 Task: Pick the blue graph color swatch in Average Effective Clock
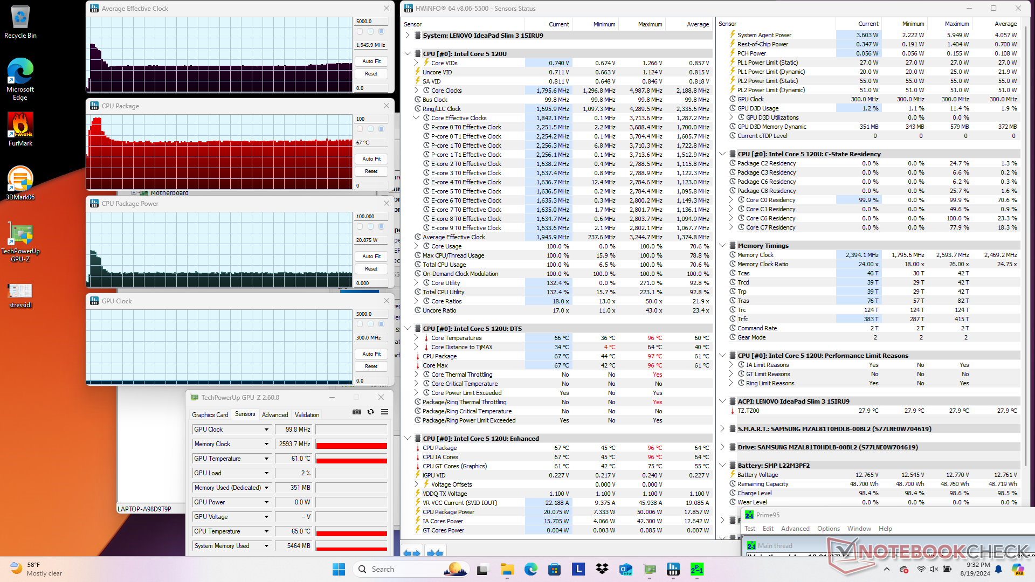(x=382, y=31)
